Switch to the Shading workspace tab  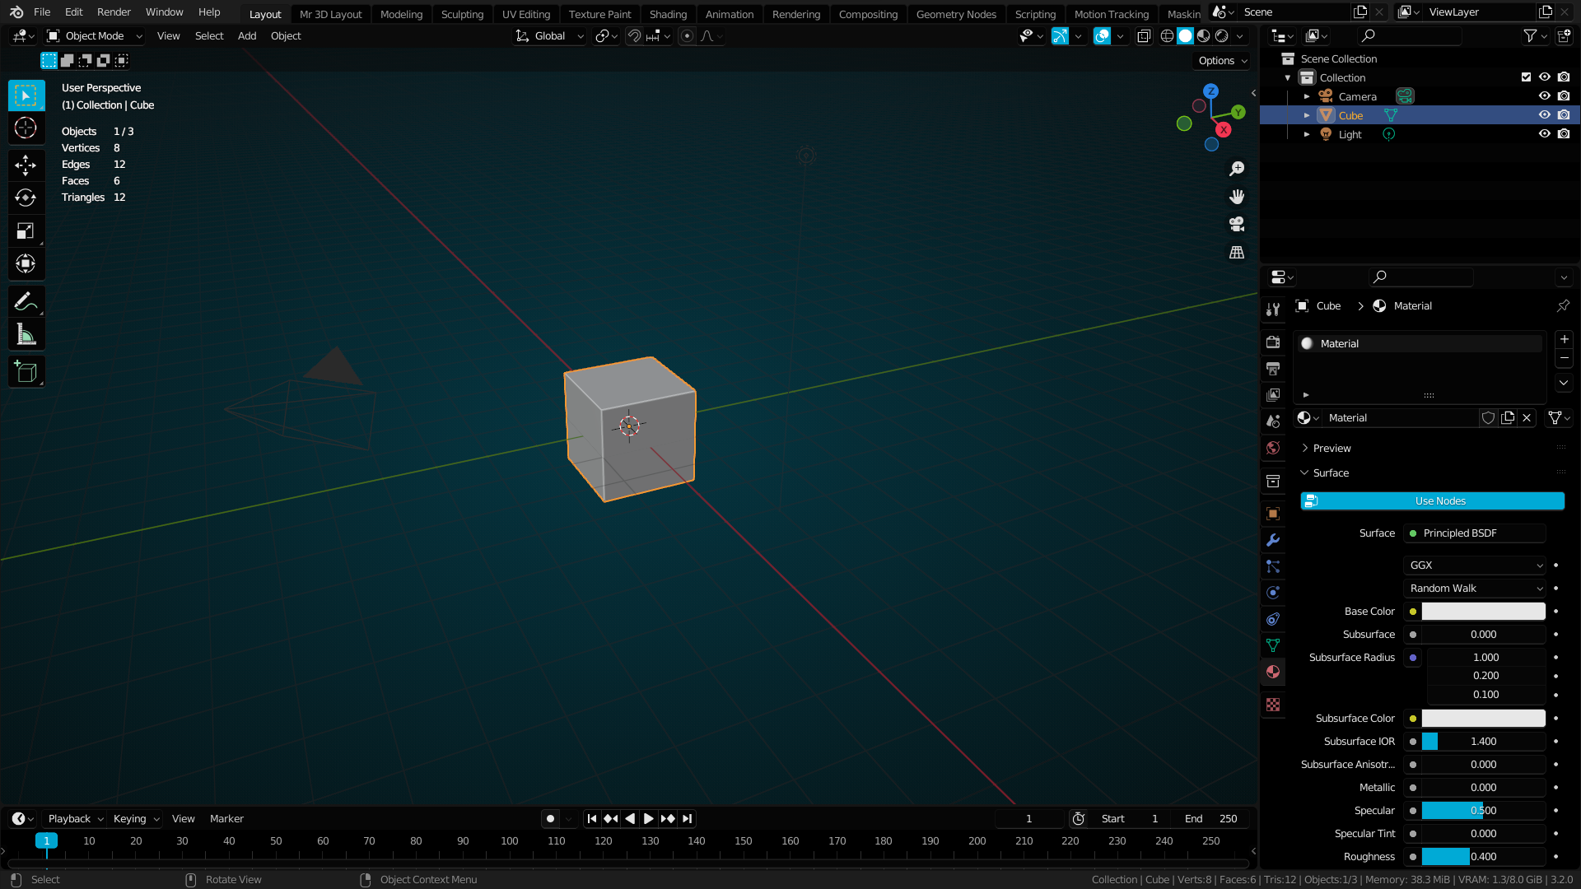tap(668, 14)
